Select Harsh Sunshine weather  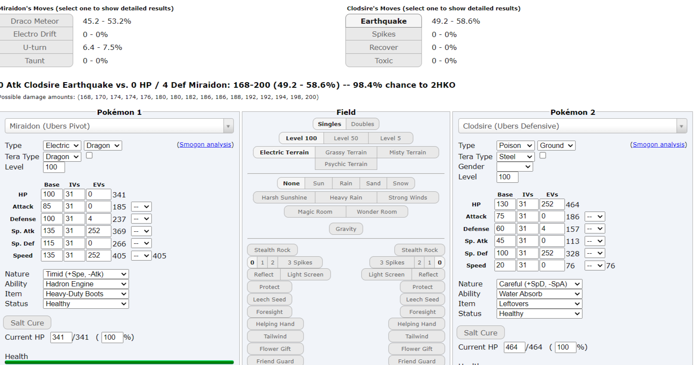tap(284, 197)
